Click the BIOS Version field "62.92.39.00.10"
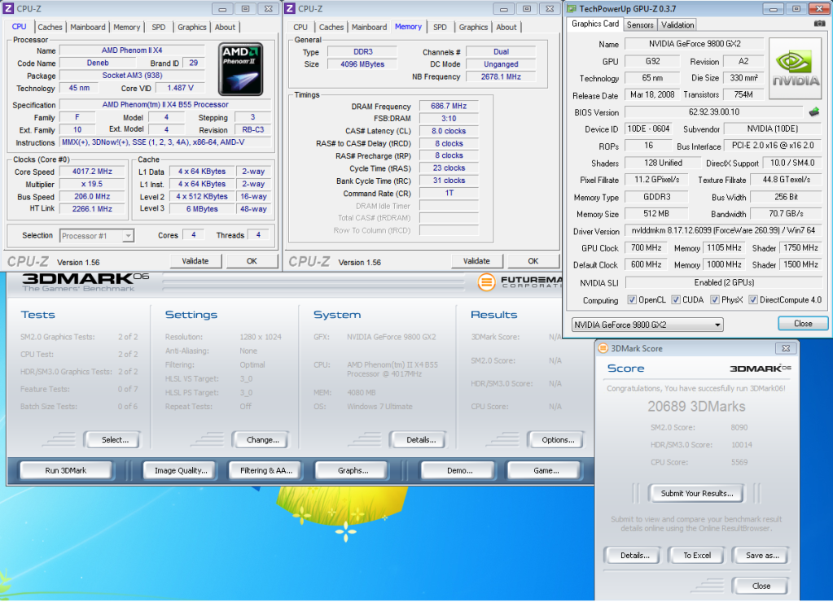Image resolution: width=833 pixels, height=602 pixels. point(713,112)
